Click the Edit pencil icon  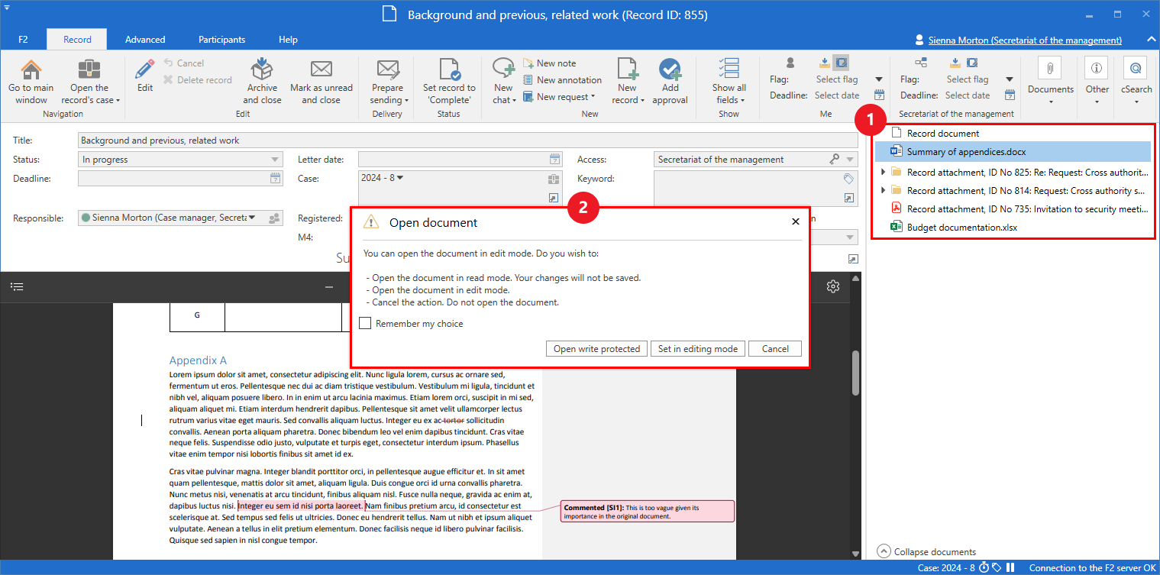coord(144,70)
